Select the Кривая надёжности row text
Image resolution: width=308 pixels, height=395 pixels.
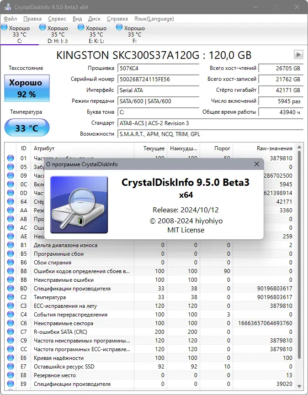59,358
